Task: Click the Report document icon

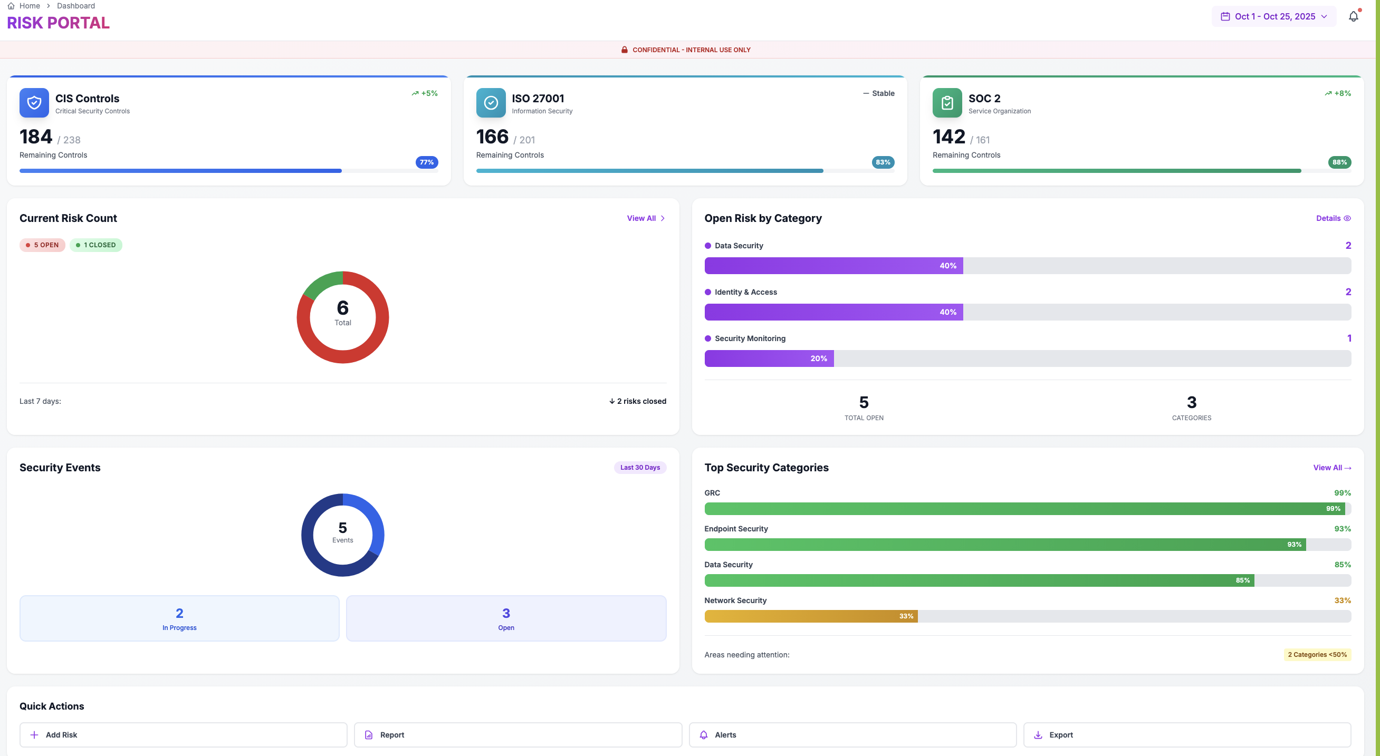Action: (369, 735)
